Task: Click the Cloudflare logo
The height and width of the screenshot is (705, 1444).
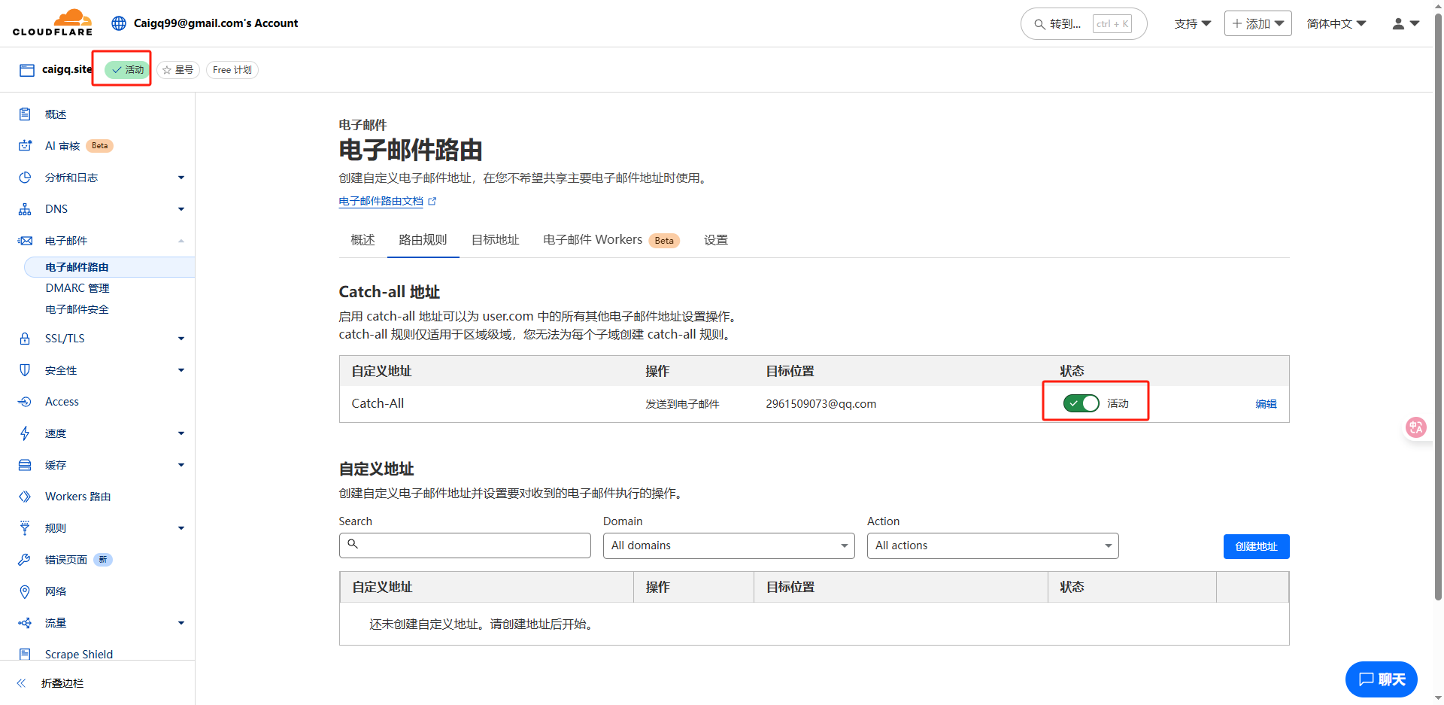Action: pos(53,23)
